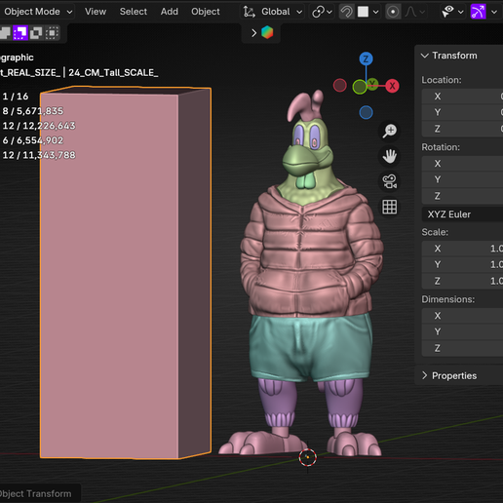
Task: Expand the chevron beside the hexagon icon
Action: point(254,33)
